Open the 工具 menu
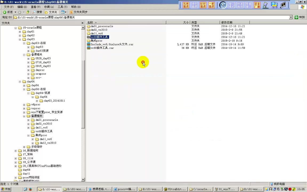 tap(62, 7)
